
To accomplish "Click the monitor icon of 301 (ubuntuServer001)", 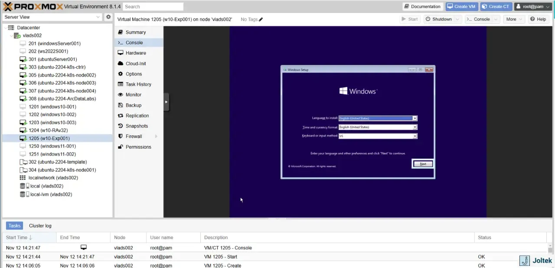I will tap(23, 59).
